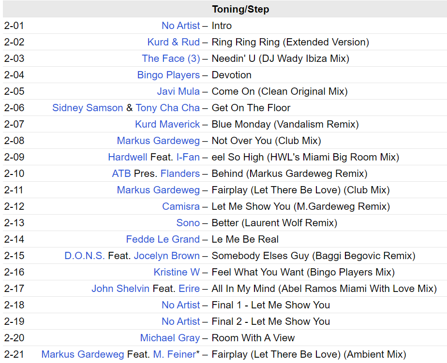Click the Tony Cha Cha link
The image size is (447, 363).
(x=167, y=108)
